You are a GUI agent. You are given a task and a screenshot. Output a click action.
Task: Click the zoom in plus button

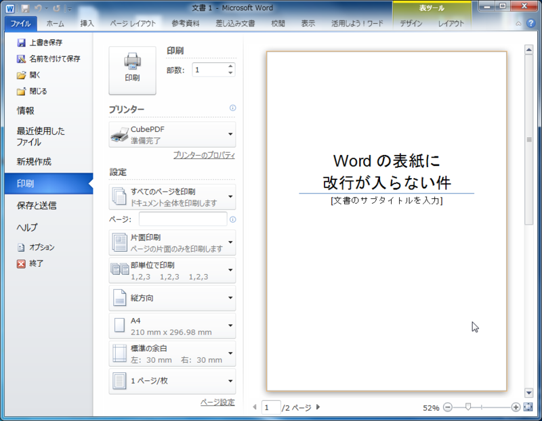point(516,407)
